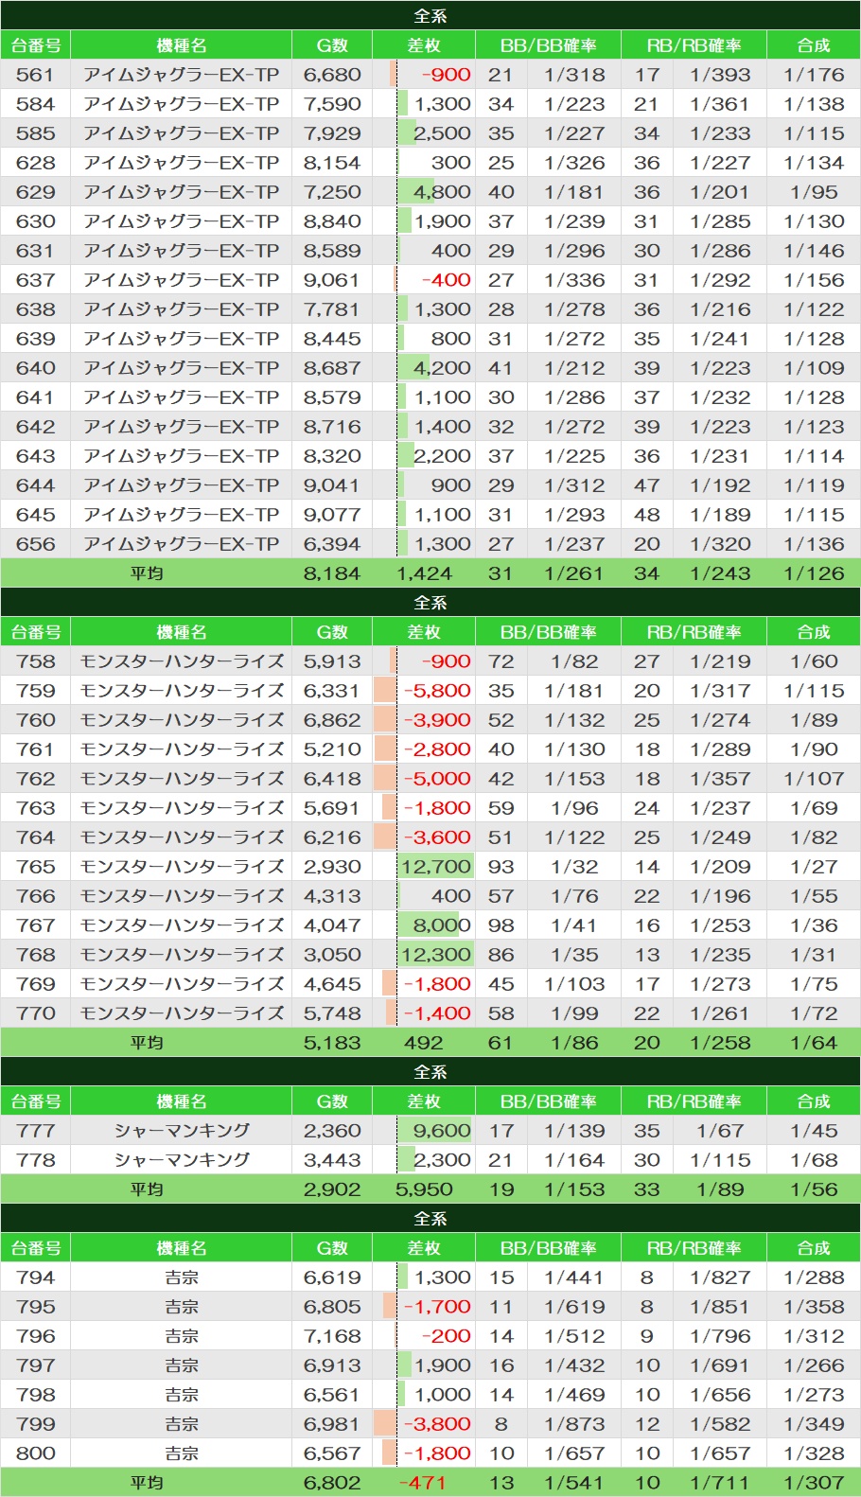Select 1,900 difference in row 797
Screen dimensions: 861x1497
442,1365
